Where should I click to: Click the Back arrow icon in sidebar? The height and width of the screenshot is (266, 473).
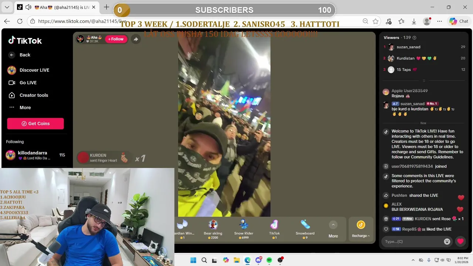pyautogui.click(x=12, y=55)
